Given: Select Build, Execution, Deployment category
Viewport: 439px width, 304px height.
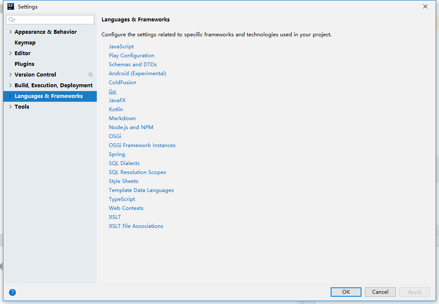Looking at the screenshot, I should (54, 85).
